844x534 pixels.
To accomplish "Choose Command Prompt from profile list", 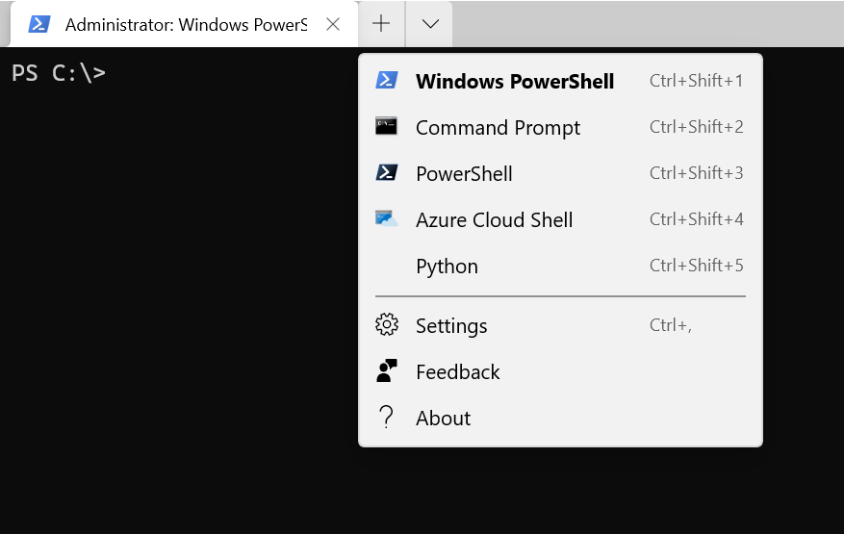I will pos(498,128).
